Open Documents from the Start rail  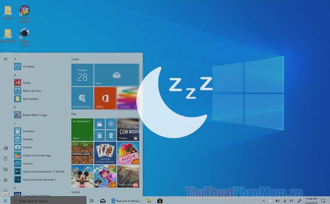pyautogui.click(x=6, y=159)
